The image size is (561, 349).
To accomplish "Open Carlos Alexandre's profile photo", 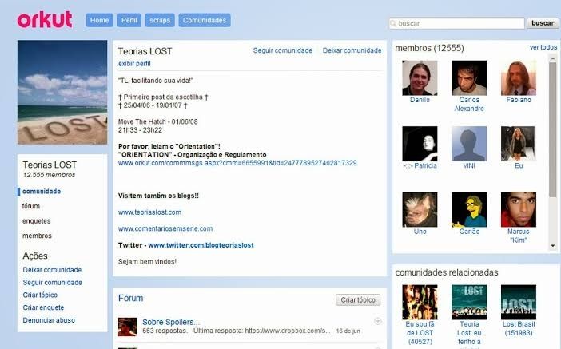I will tap(469, 77).
